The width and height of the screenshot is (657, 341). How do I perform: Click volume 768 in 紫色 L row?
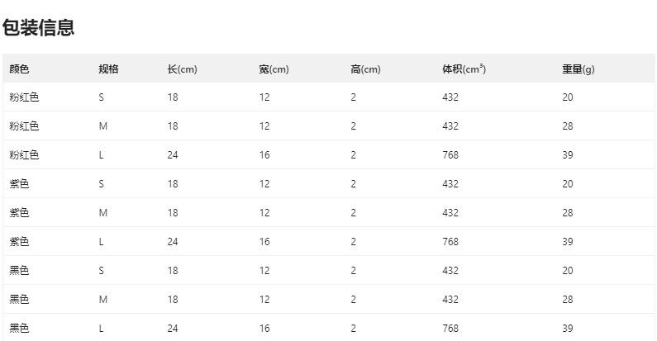tap(450, 241)
